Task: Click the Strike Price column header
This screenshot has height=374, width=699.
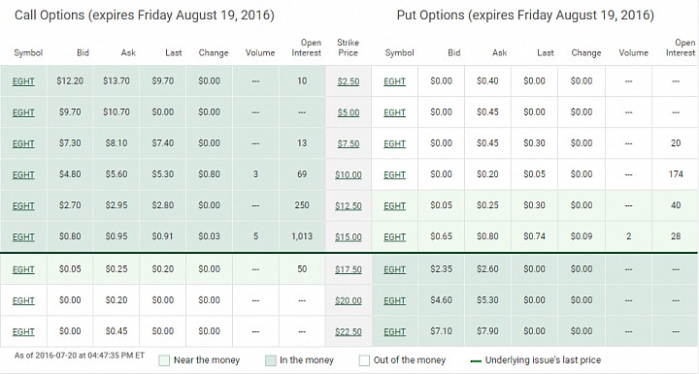Action: click(348, 47)
